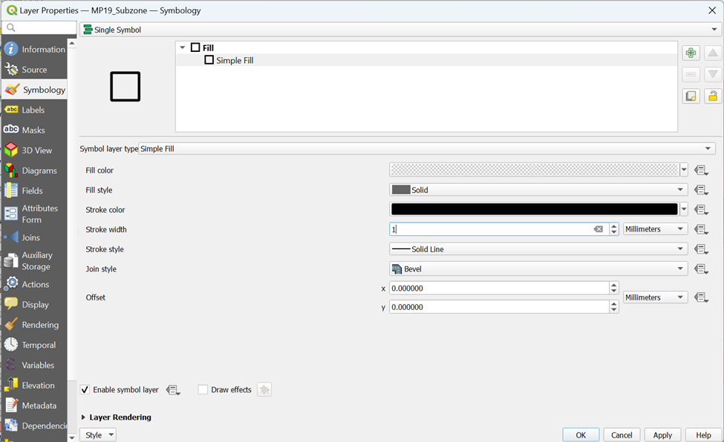Click data-defined override icon for Stroke width
Screen dimensions: 724x442
pos(701,230)
